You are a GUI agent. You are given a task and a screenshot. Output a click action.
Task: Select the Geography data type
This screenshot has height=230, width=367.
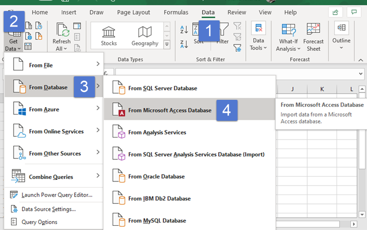[145, 36]
